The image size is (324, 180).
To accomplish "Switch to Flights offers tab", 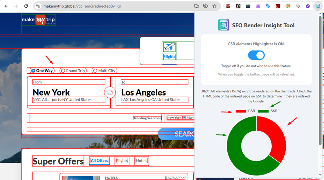I will tap(122, 161).
